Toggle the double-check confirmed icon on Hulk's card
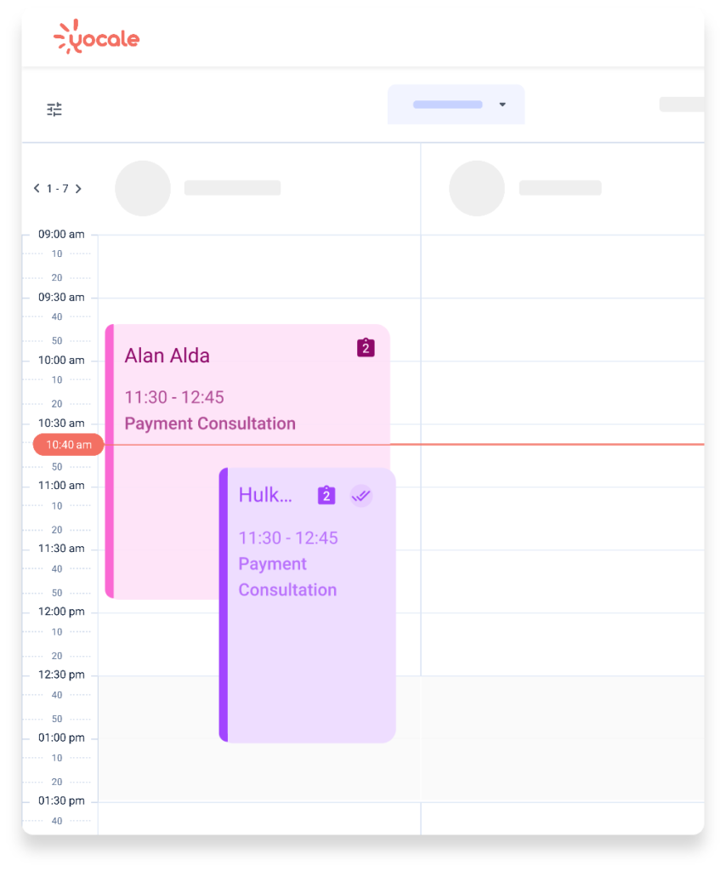Viewport: 726px width, 871px height. tap(360, 495)
